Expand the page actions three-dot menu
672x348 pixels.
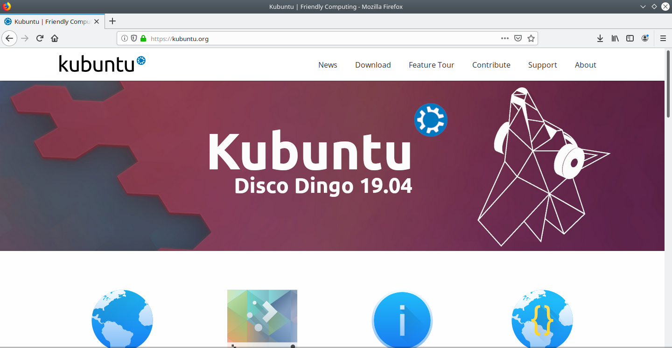pyautogui.click(x=504, y=39)
